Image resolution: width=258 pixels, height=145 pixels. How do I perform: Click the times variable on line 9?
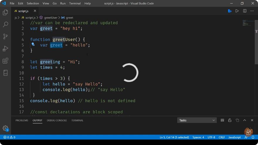[46, 67]
